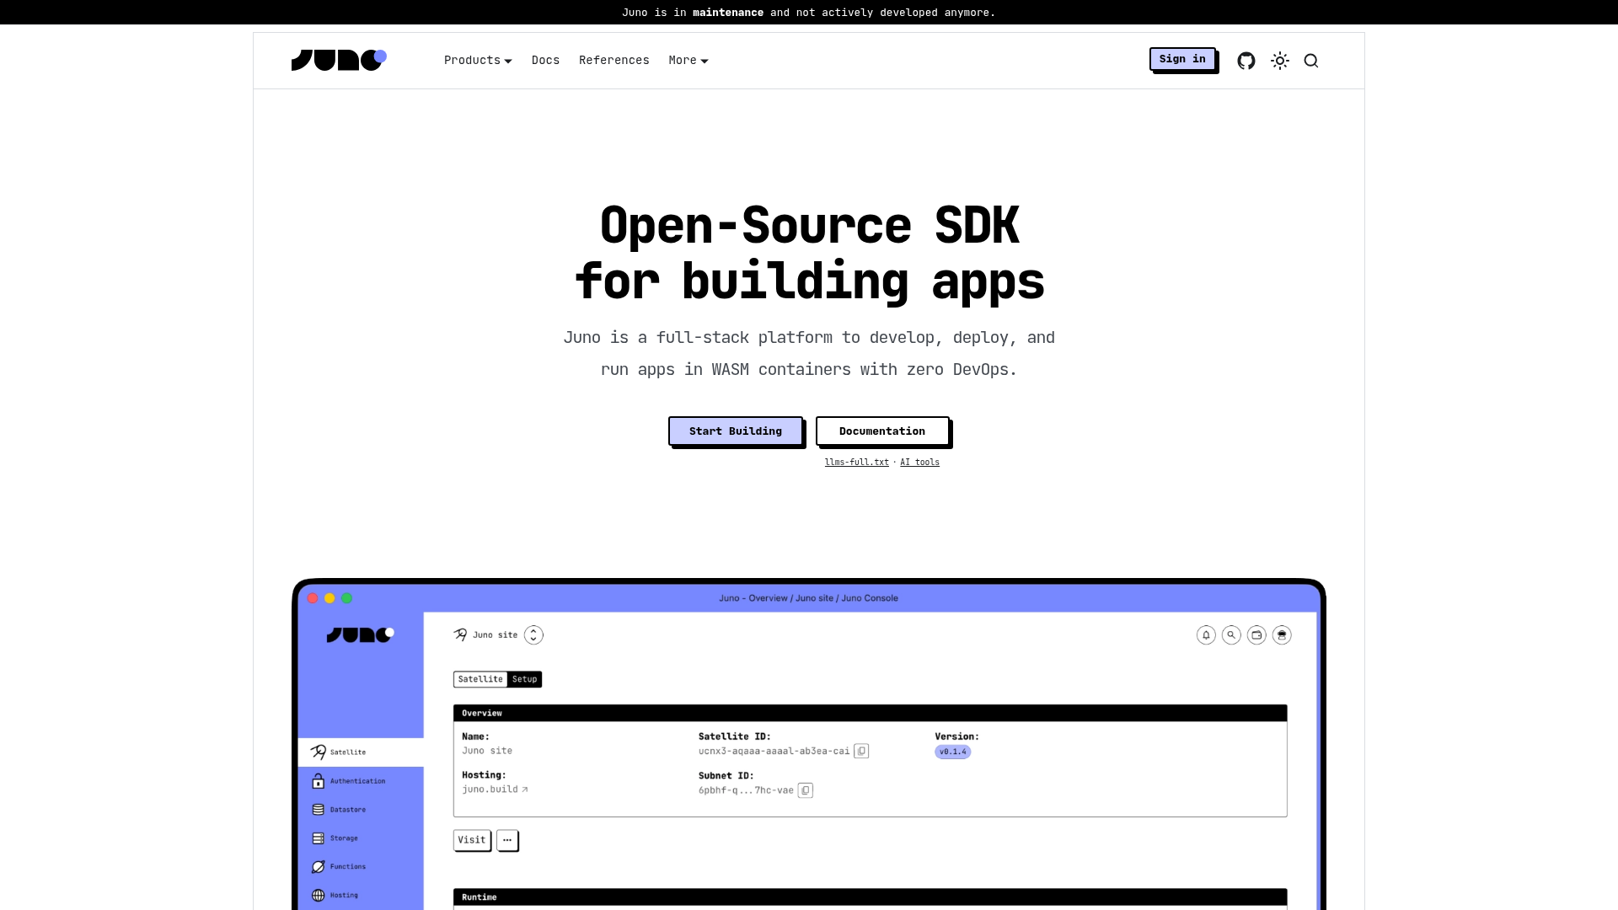This screenshot has height=910, width=1618.
Task: Open the search magnifier in the navbar
Action: pos(1311,61)
